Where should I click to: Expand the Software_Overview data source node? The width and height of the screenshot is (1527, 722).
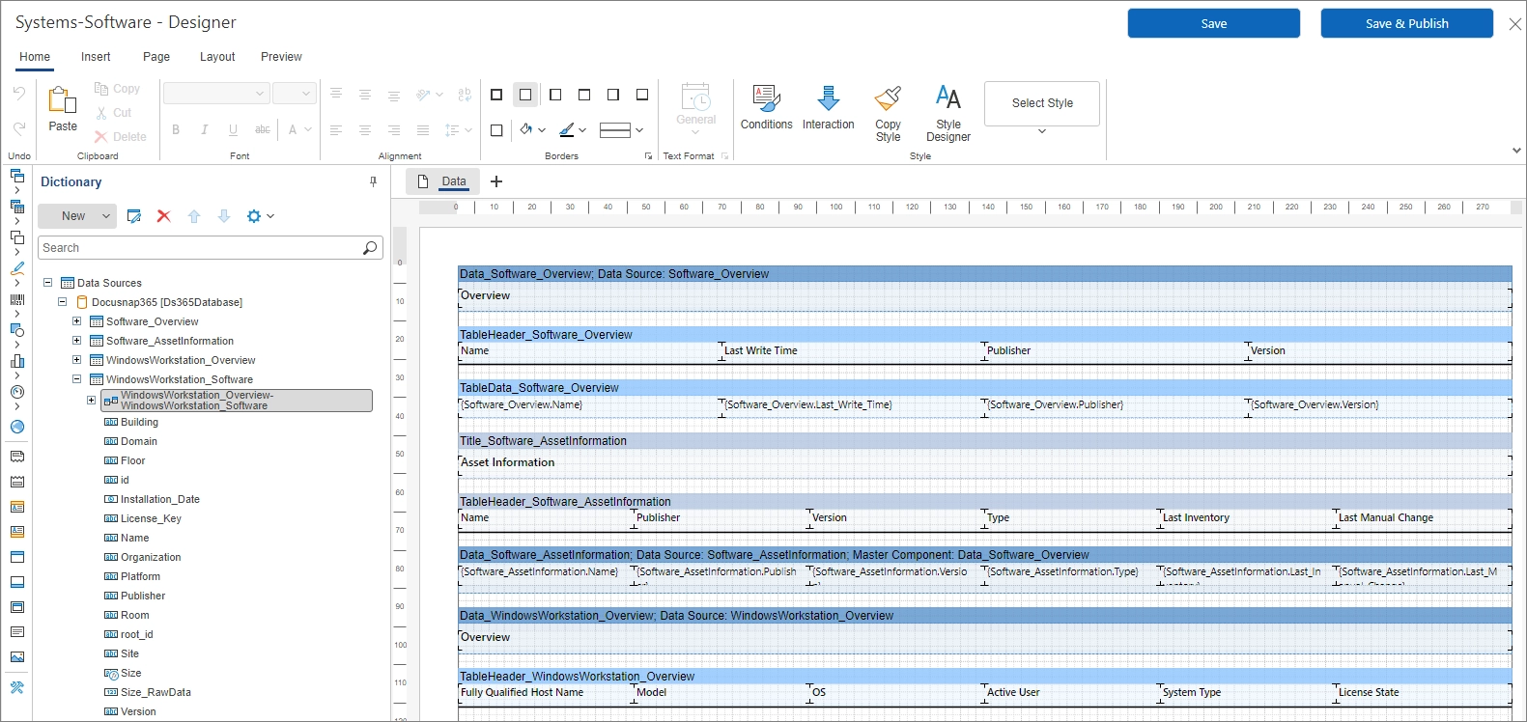(77, 321)
